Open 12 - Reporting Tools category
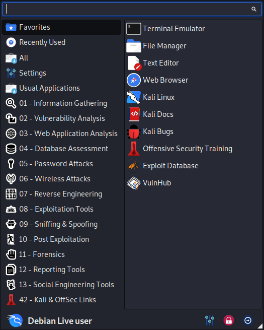Viewport: 264px width, 330px height. coord(61,270)
